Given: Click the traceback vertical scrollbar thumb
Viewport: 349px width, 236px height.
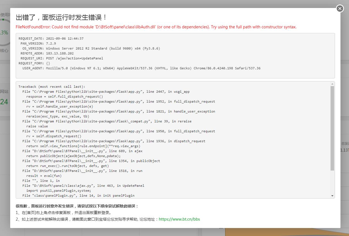Looking at the screenshot, I should [332, 128].
